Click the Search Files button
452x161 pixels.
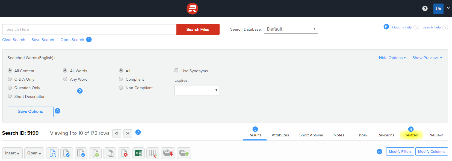(x=198, y=29)
